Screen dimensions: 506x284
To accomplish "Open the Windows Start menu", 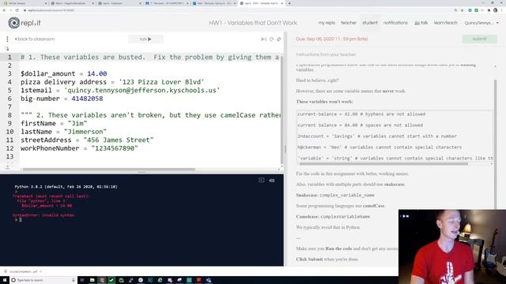I will (5, 280).
